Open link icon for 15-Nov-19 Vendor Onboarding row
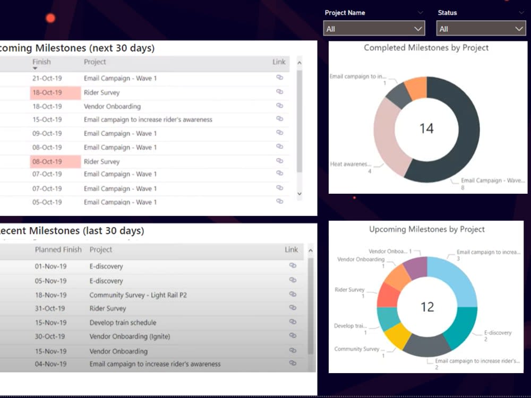The image size is (531, 398). pos(293,351)
